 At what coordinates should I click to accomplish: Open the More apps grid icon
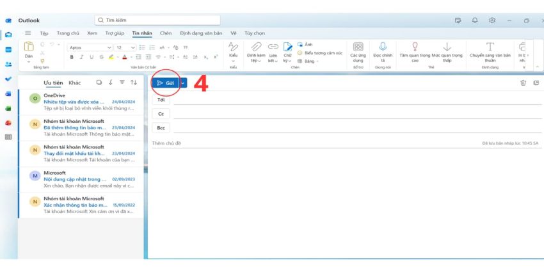[x=8, y=137]
